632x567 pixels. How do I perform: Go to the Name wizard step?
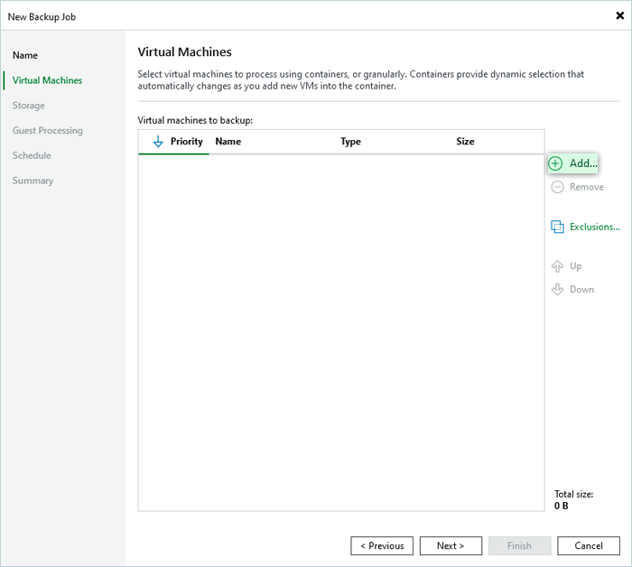click(25, 55)
